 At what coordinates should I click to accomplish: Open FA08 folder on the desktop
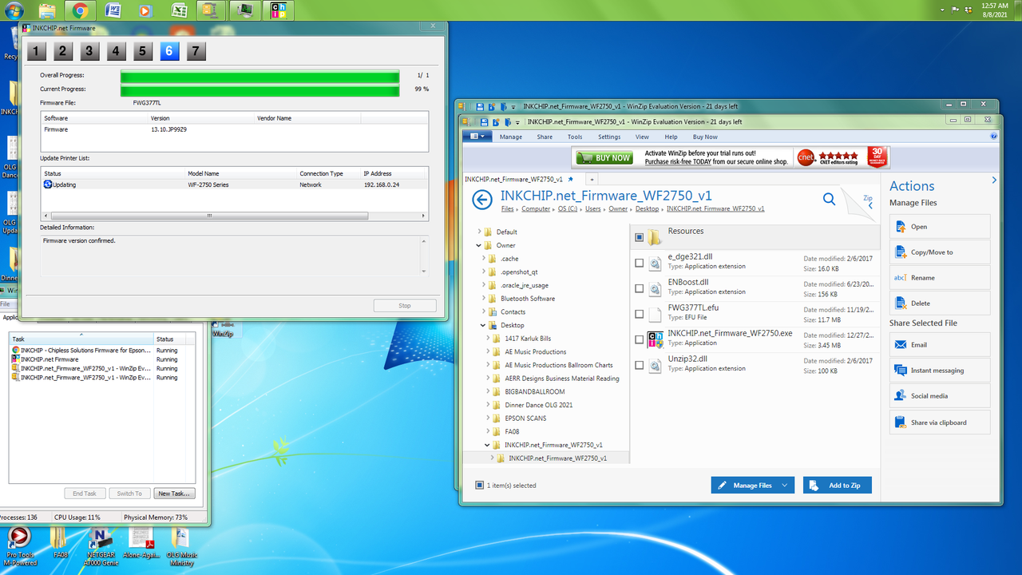pos(60,543)
